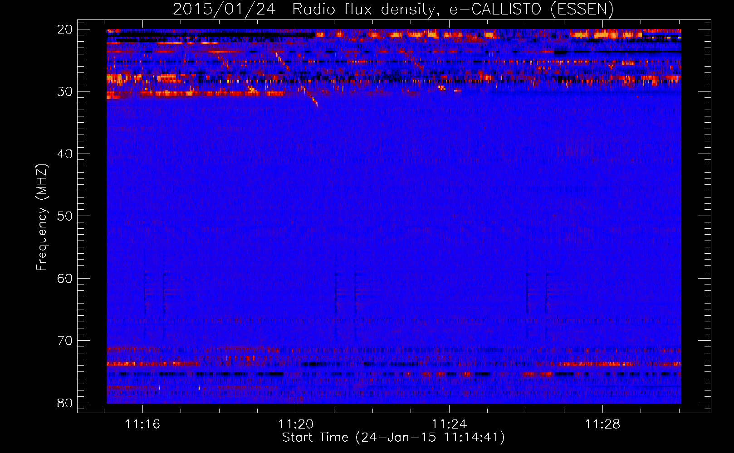Click the "Frequency (MHZ)" axis label

coord(42,217)
